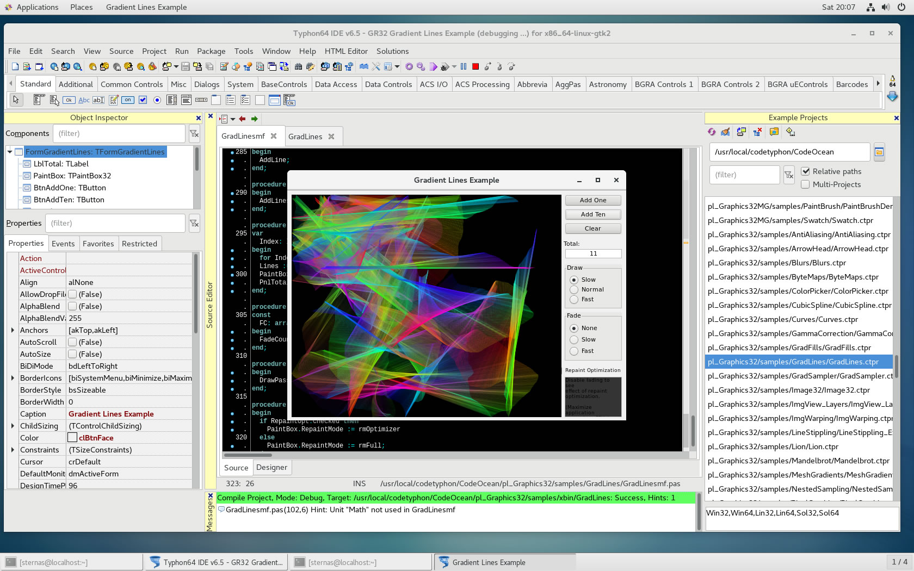Select Fast draw radio button

click(x=574, y=300)
